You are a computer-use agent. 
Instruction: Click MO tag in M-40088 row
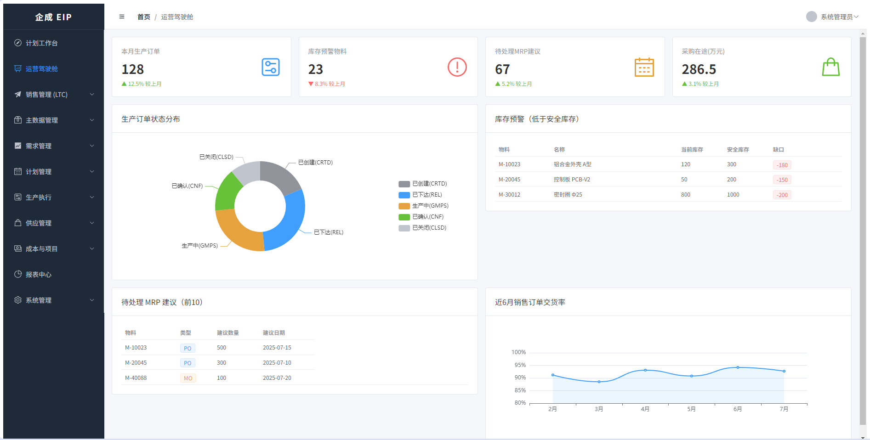188,378
